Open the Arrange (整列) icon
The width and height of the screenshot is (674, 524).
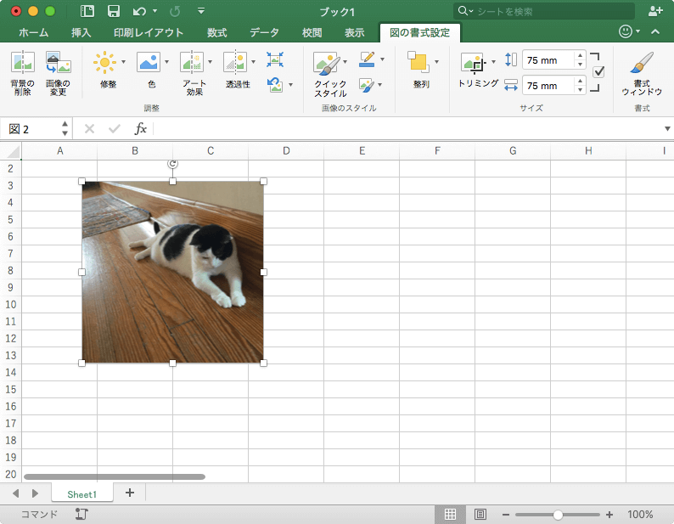tap(419, 61)
